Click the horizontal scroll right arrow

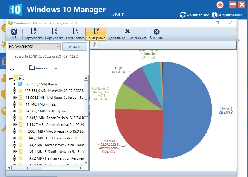click(x=81, y=168)
